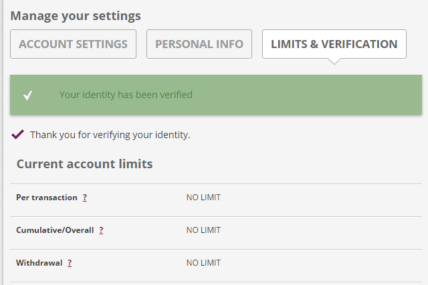Switch to the Personal Info tab

pyautogui.click(x=199, y=44)
